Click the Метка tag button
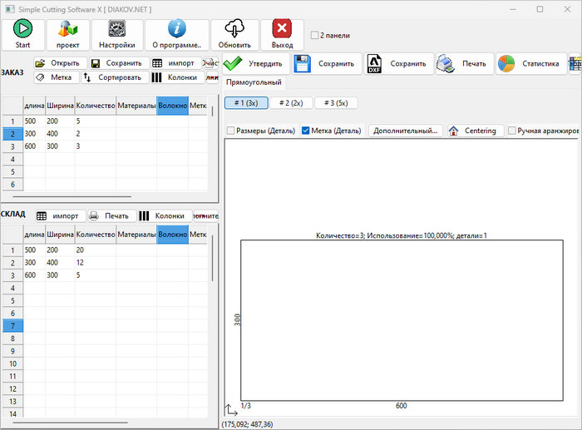Screen dimensions: 582x430 pyautogui.click(x=57, y=77)
